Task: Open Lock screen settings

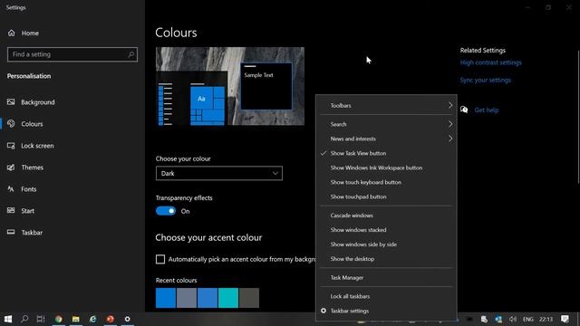Action: tap(30, 146)
